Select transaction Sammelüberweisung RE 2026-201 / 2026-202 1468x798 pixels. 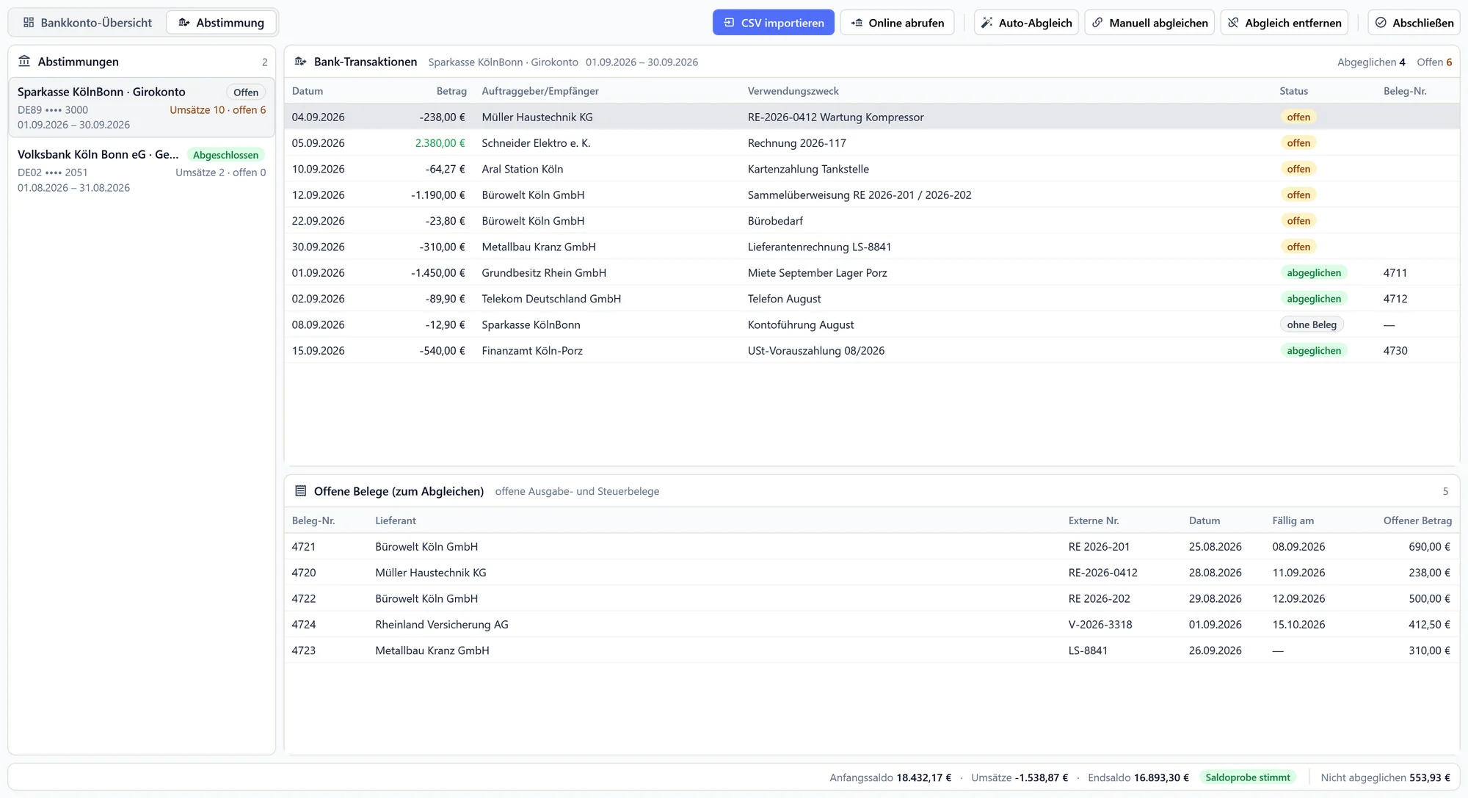(x=871, y=195)
